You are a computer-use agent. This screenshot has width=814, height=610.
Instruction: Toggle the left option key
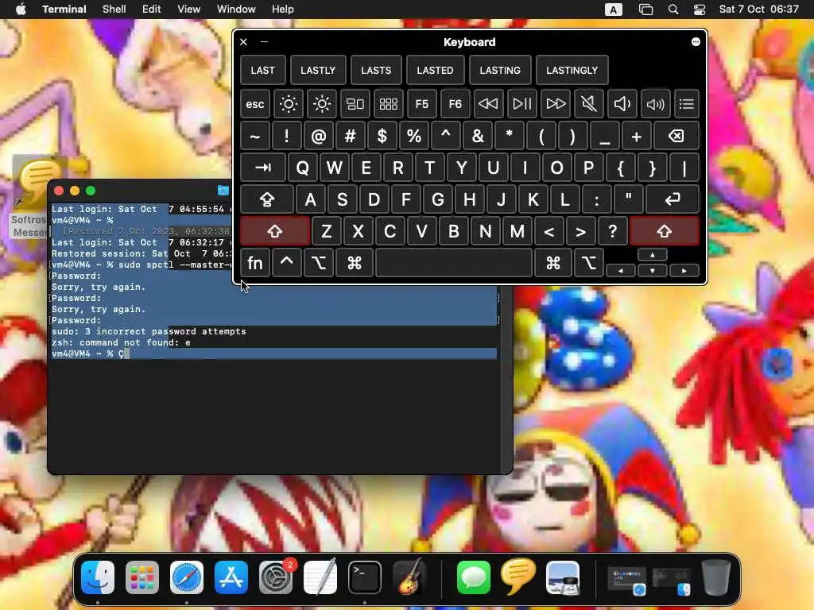[x=319, y=263]
